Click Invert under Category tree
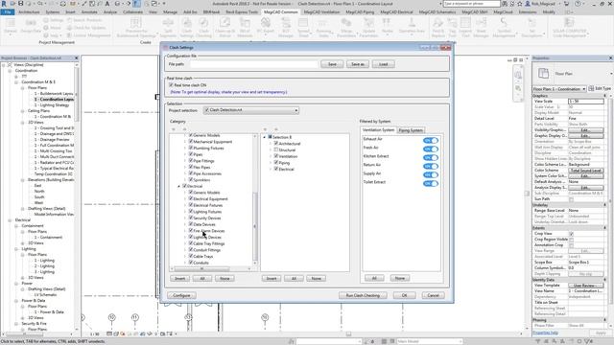 179,278
